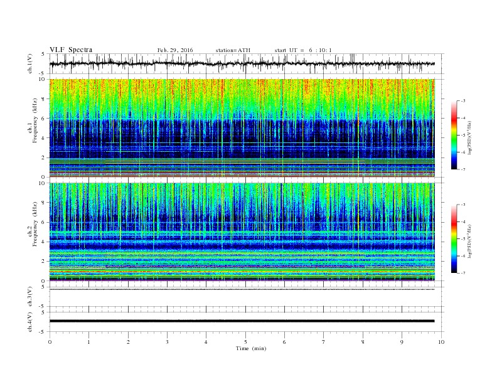Image resolution: width=497 pixels, height=384 pixels.
Task: Click the "9" tick on the time axis
Action: tap(402, 342)
